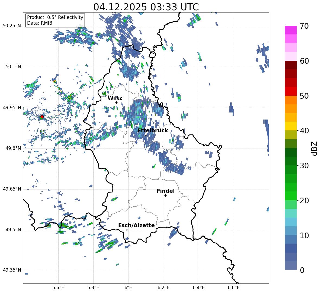
Task: Click the 6.4°E longitude label
Action: pyautogui.click(x=198, y=288)
